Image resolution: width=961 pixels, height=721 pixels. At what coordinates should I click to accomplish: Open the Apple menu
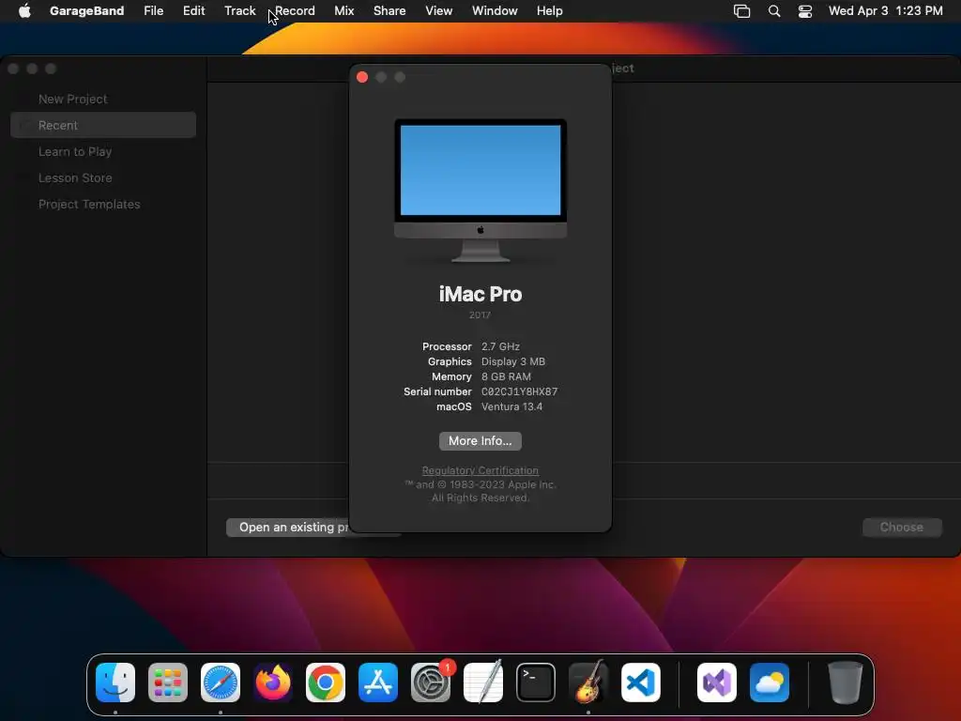(24, 10)
